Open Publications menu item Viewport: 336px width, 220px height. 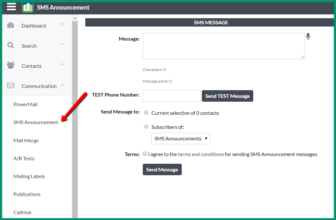27,194
